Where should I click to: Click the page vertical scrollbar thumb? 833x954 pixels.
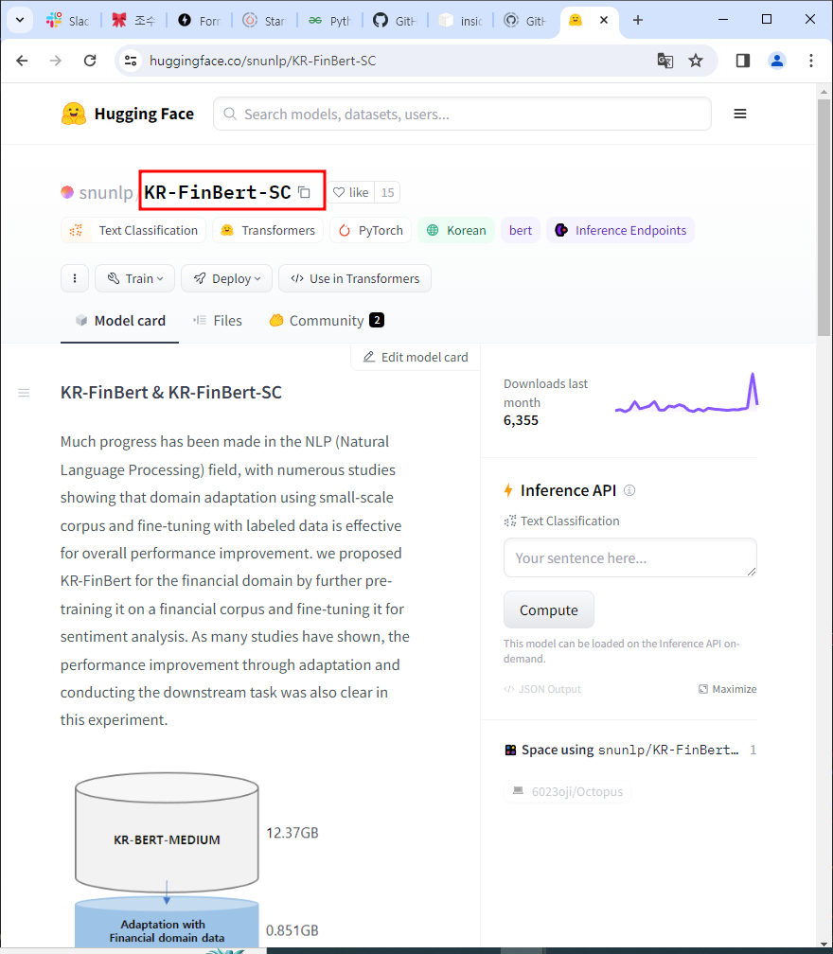824,218
